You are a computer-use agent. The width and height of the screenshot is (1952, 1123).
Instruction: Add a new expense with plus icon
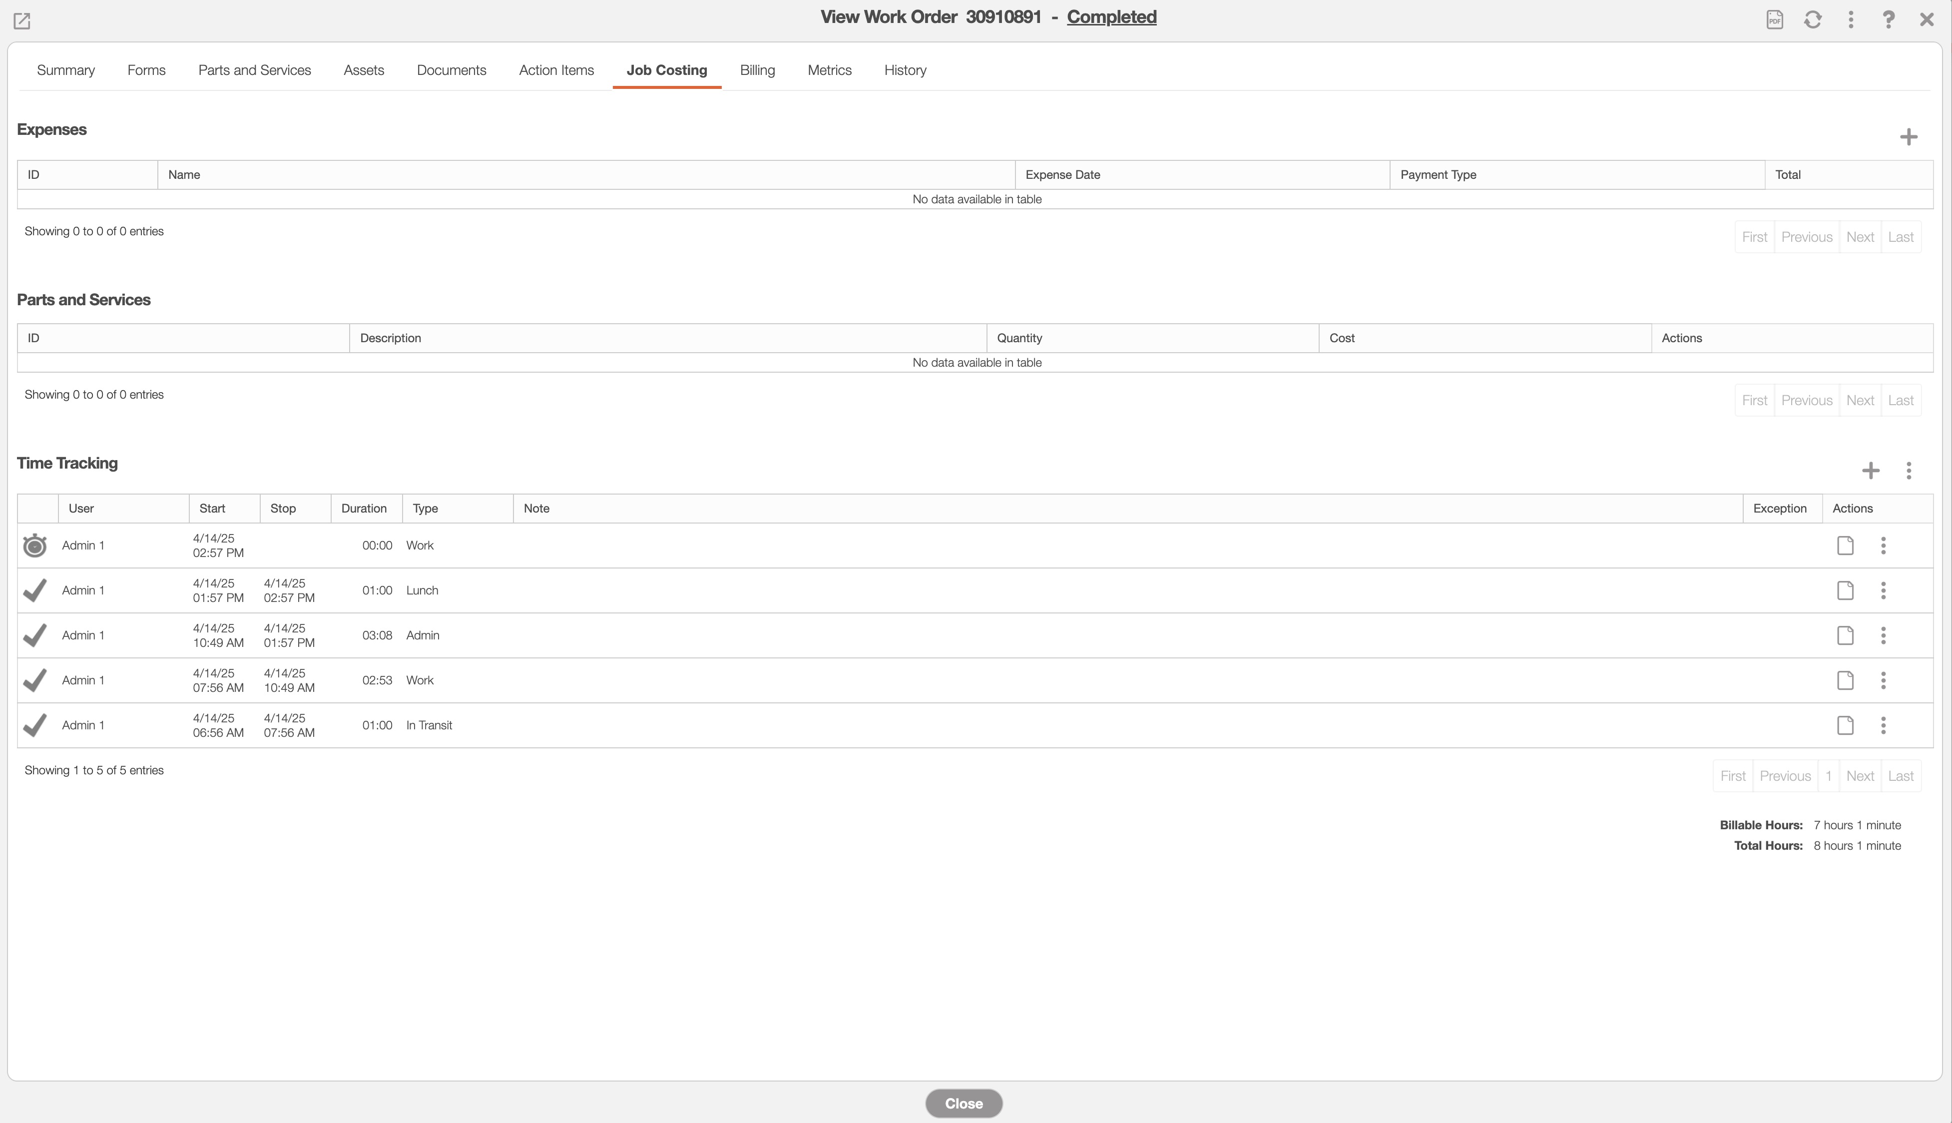1908,137
